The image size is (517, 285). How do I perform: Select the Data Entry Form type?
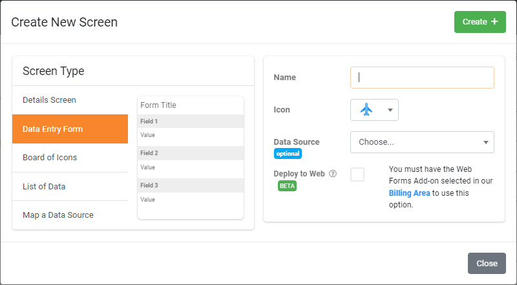[70, 129]
